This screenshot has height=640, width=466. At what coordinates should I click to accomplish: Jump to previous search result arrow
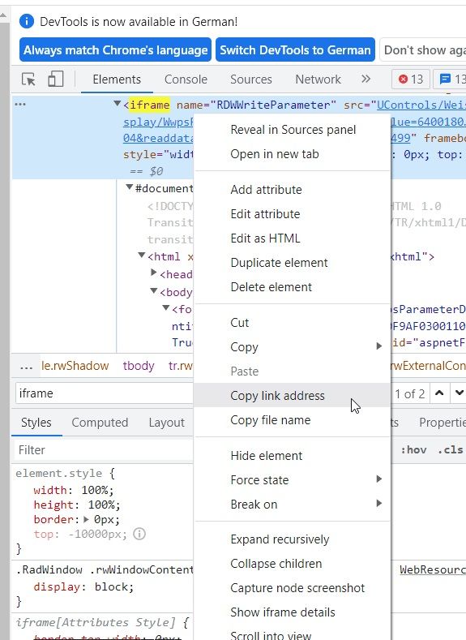439,393
